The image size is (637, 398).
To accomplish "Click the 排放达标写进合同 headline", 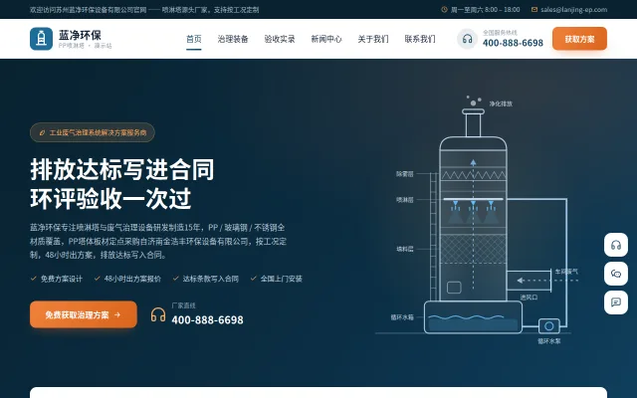I will click(122, 169).
